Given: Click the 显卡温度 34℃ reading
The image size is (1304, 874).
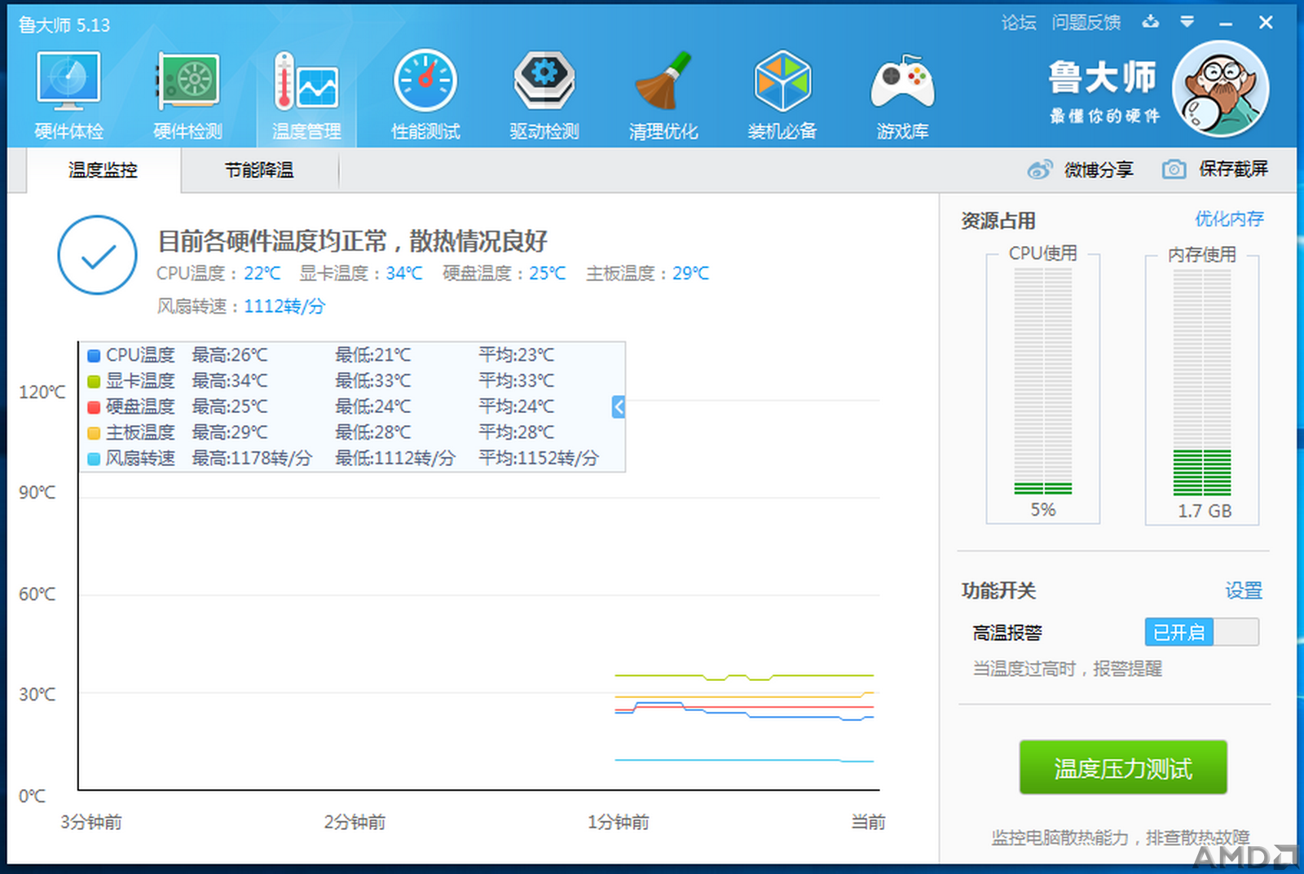Looking at the screenshot, I should [x=361, y=274].
